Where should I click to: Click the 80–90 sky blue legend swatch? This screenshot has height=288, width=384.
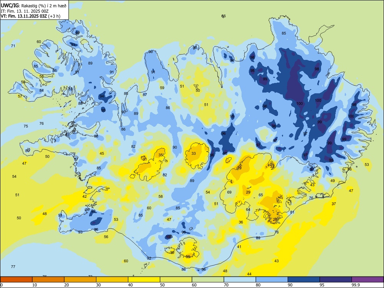tap(272, 280)
